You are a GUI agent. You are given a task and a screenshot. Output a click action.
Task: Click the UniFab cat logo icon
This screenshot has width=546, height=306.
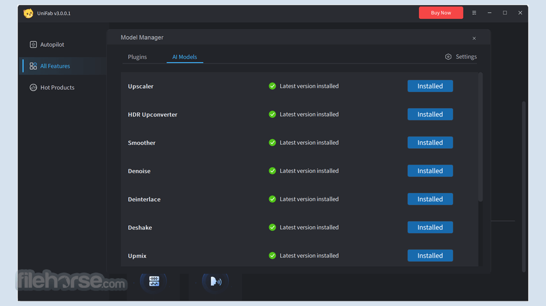point(28,13)
